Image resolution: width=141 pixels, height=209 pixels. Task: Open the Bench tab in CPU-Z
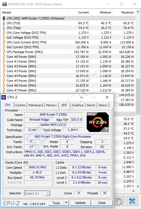click(x=91, y=105)
